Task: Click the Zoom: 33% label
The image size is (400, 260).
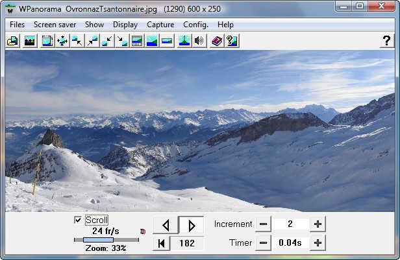Action: (106, 248)
